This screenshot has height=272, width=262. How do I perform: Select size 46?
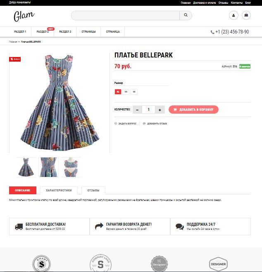[x=134, y=92]
